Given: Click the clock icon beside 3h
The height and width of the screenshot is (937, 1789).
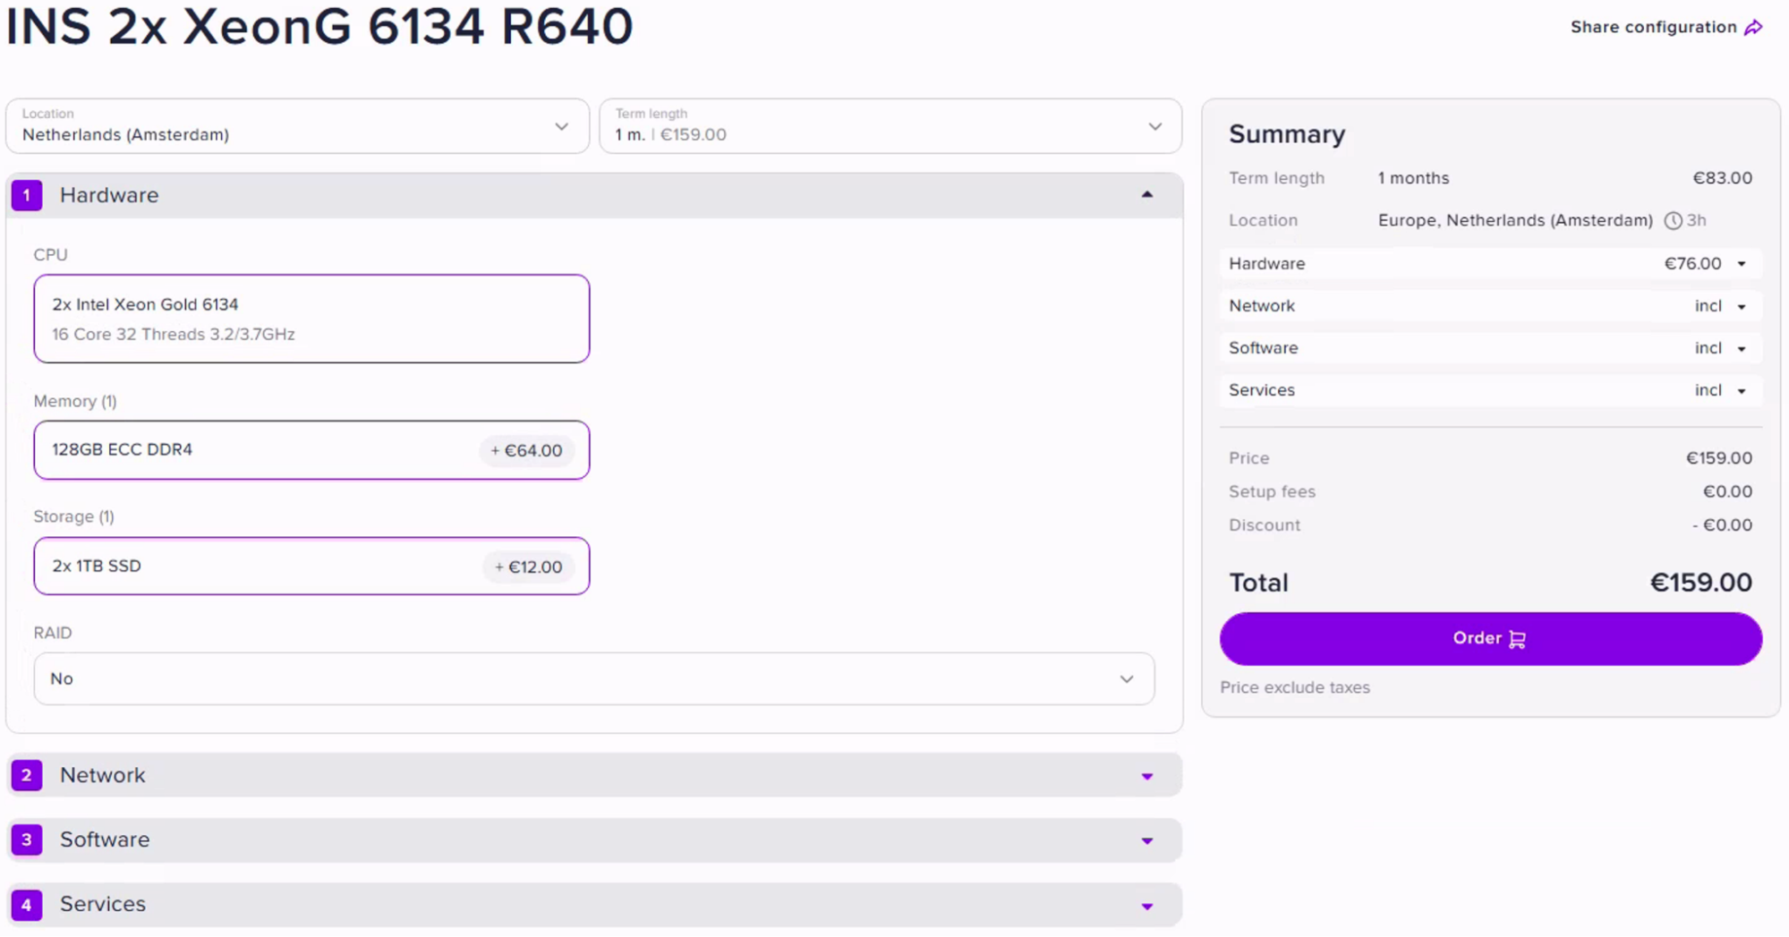Looking at the screenshot, I should (x=1672, y=221).
